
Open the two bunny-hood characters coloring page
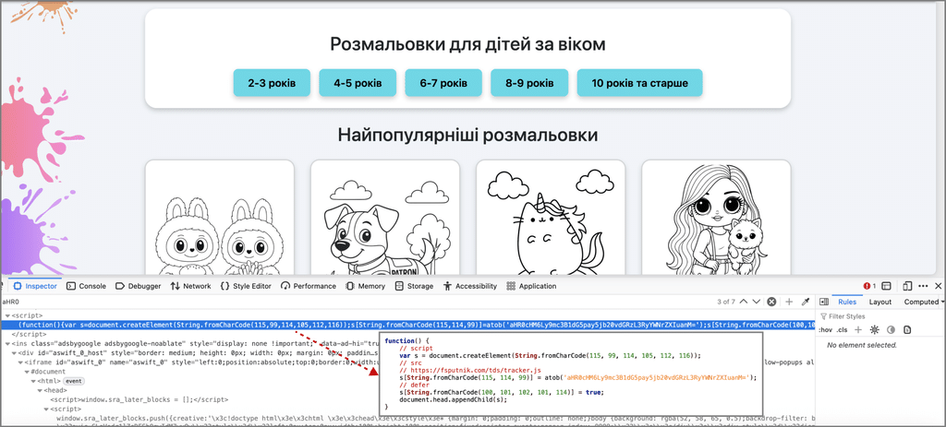(220, 217)
